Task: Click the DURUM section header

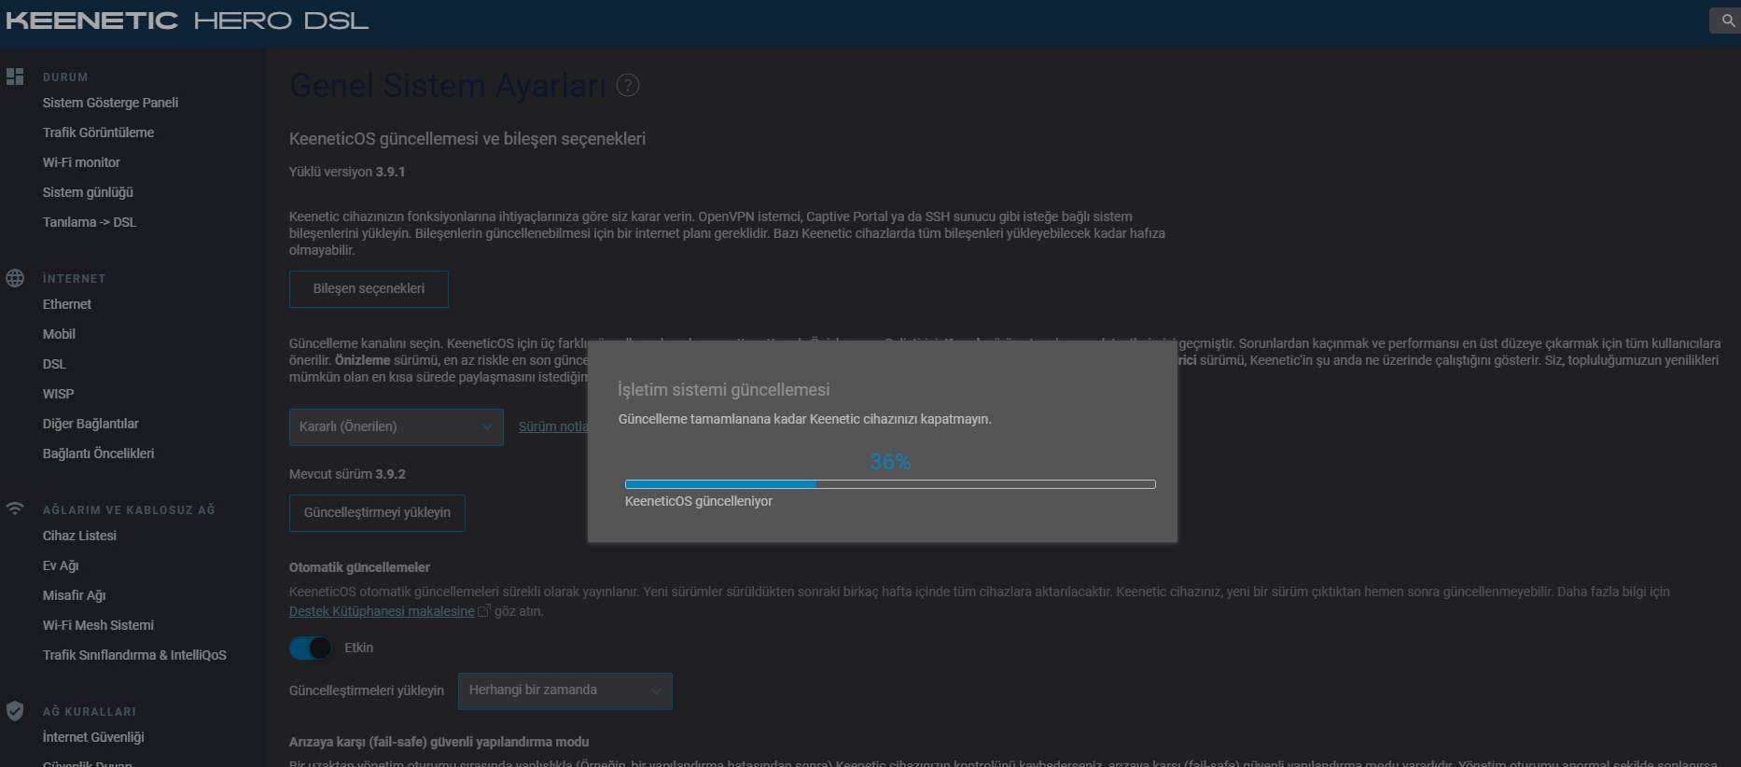Action: click(65, 77)
